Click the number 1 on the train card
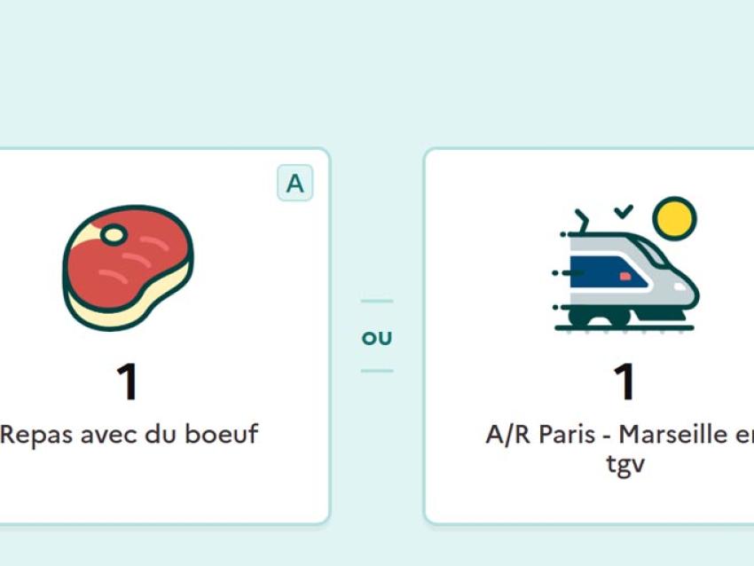The width and height of the screenshot is (754, 566). (625, 382)
